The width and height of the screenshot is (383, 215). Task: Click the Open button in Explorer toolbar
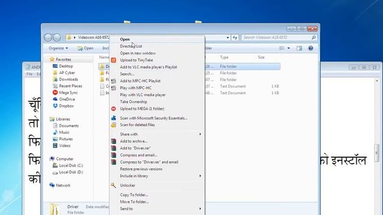coord(86,48)
